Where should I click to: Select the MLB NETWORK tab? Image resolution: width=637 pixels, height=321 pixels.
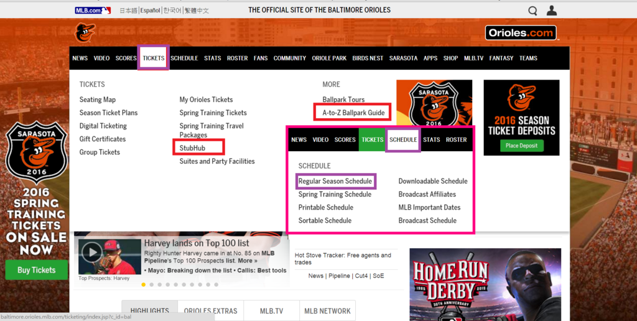[x=327, y=310]
